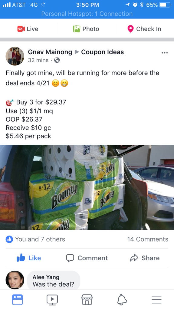
Task: Tap the pink Check In pin icon
Action: 130,29
